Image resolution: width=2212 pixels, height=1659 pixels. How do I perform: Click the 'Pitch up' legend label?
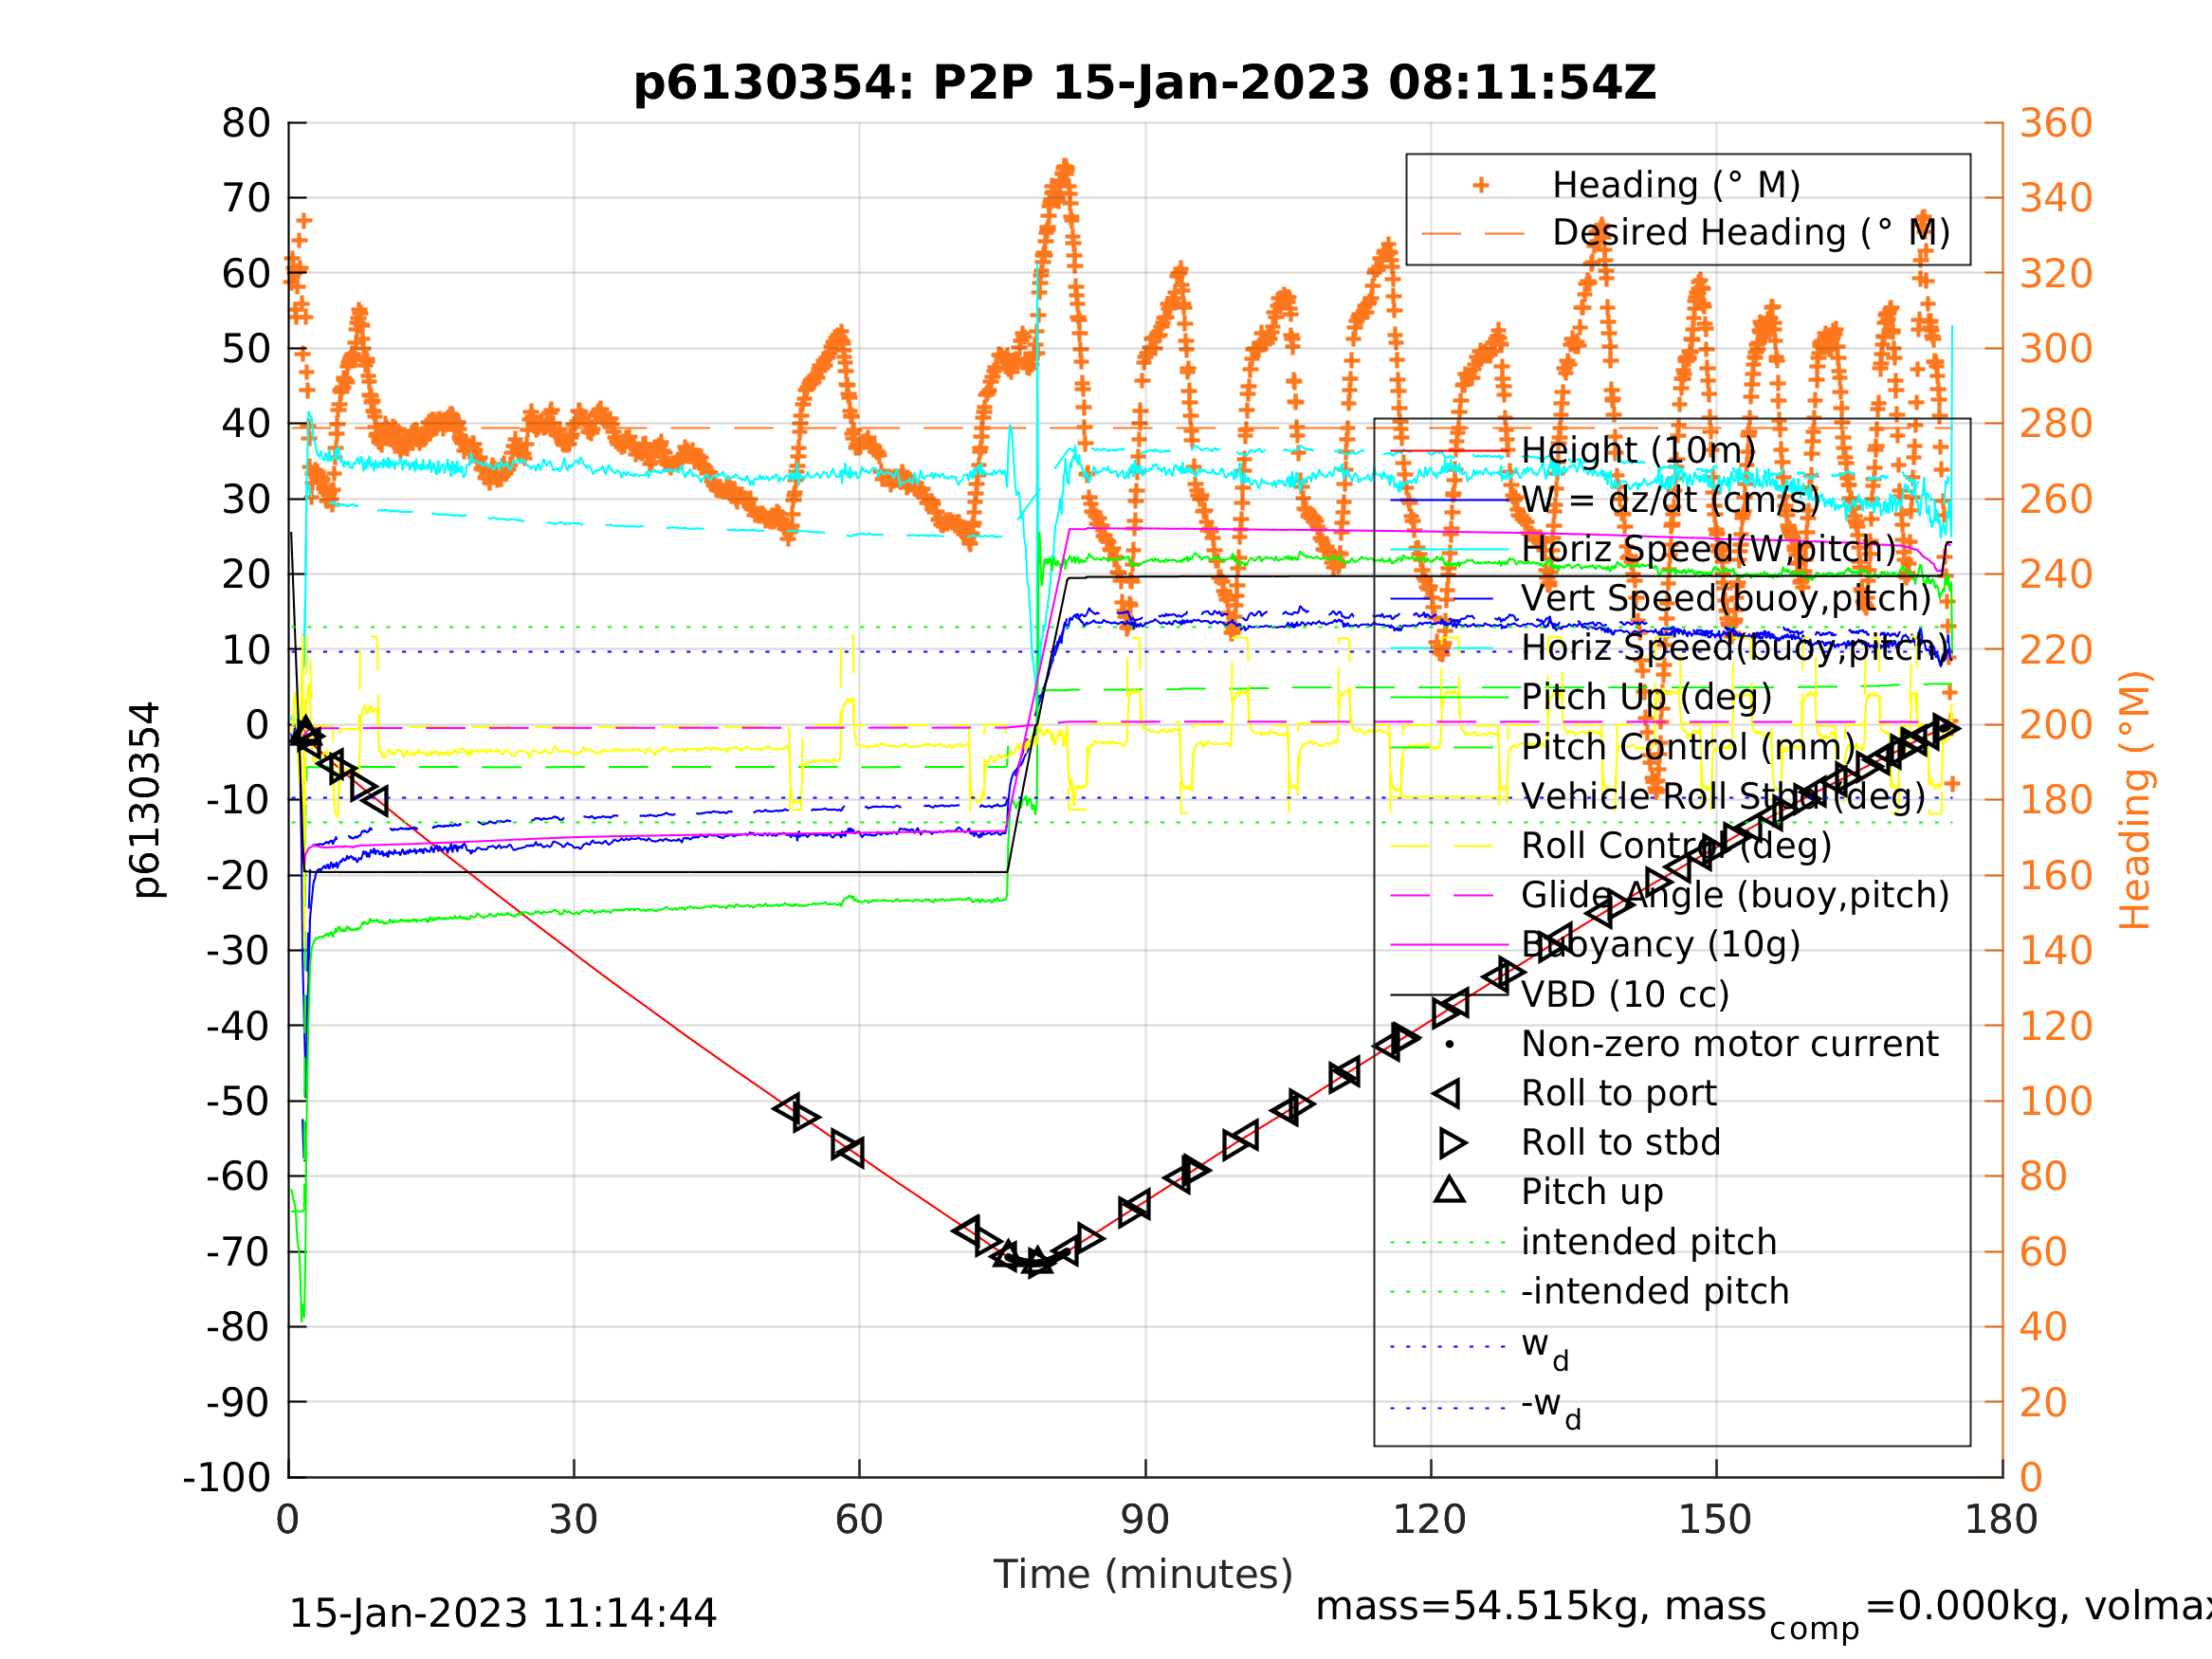1592,1192
